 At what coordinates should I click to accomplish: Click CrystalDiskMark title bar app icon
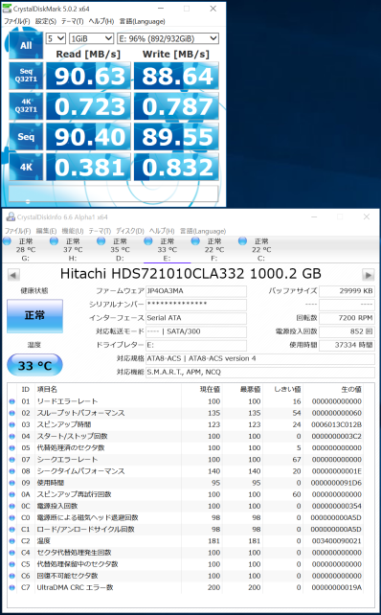(7, 9)
